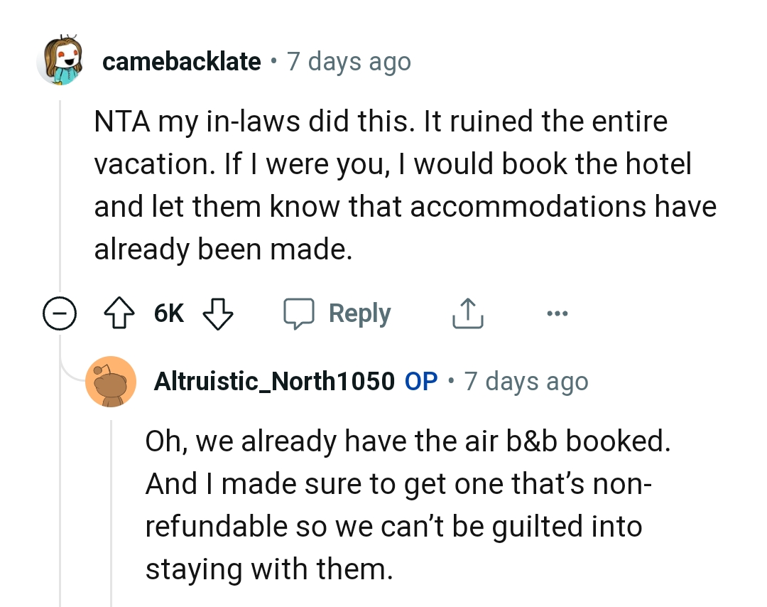Image resolution: width=767 pixels, height=607 pixels.
Task: Collapse camebacklate's comment thread
Action: pyautogui.click(x=60, y=313)
